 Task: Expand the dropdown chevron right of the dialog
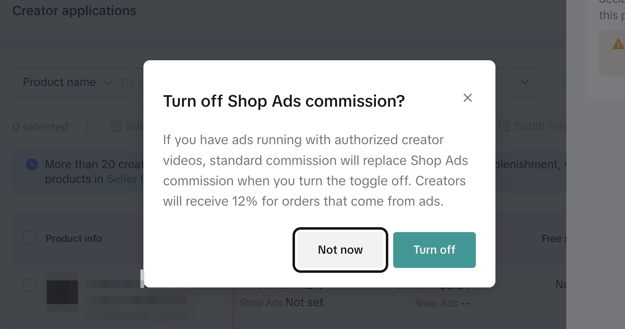point(524,82)
